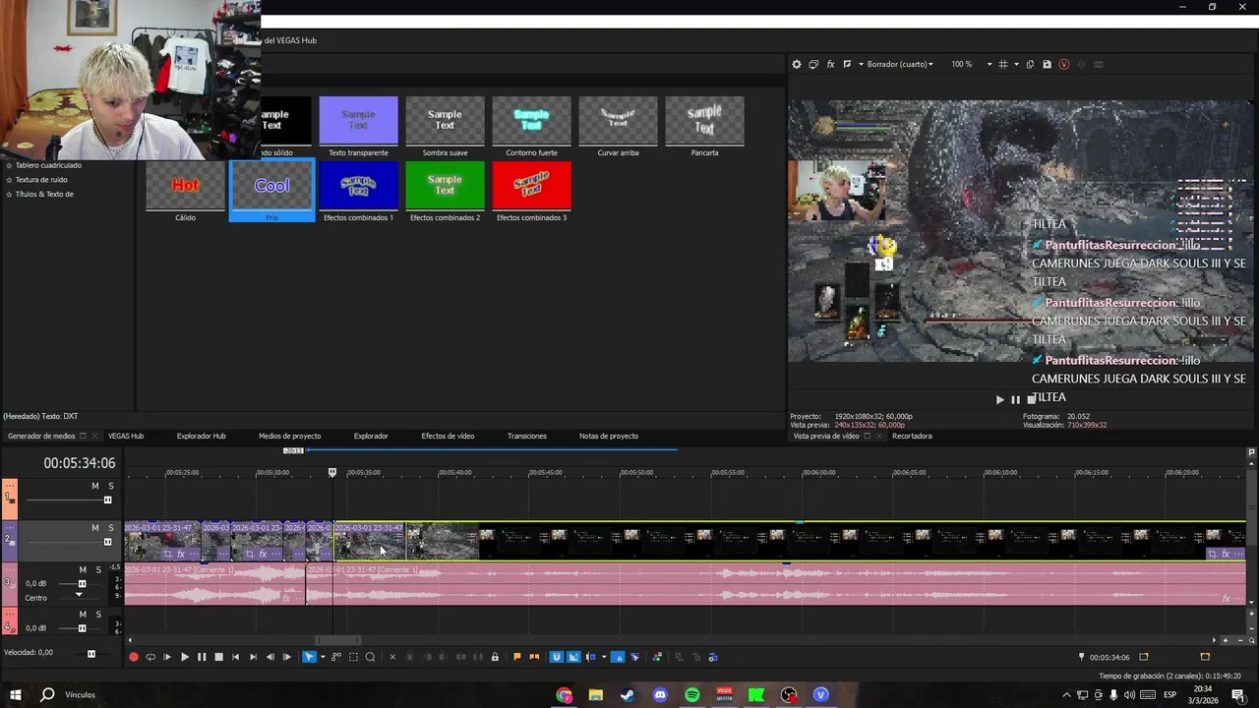Switch to Explorador Hub tab

[201, 436]
